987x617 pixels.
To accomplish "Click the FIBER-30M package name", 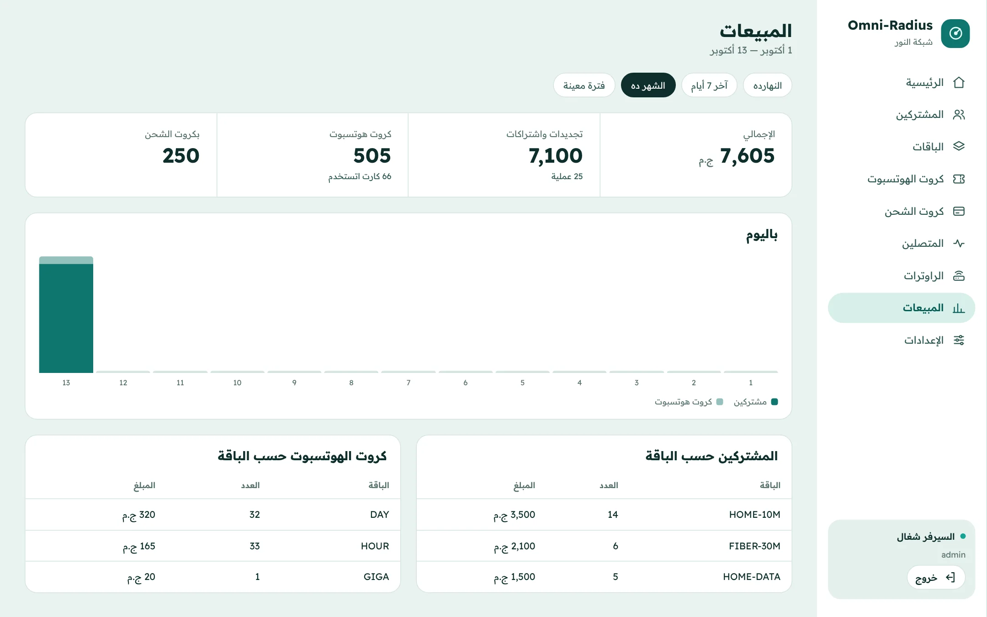I will click(754, 546).
